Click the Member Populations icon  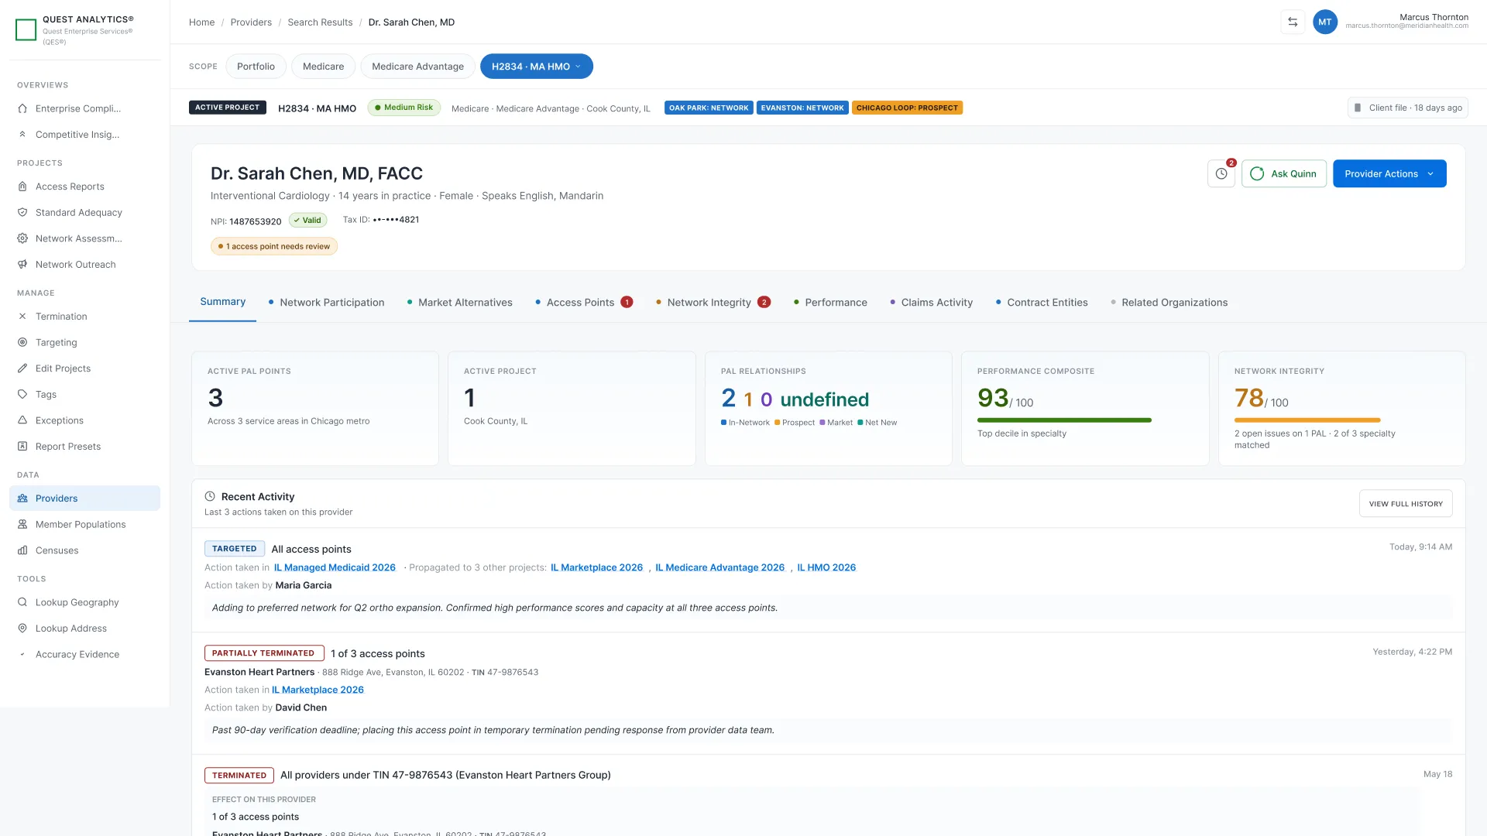[22, 525]
